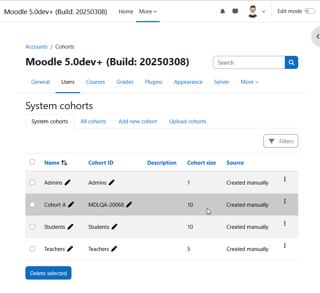Open actions menu for Admins row
Image resolution: width=320 pixels, height=293 pixels.
(285, 179)
